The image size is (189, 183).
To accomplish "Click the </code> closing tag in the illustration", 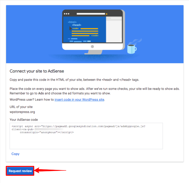I will pos(95,35).
